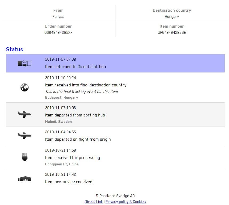Click the 'Malmö, Sweden' location text

(x=58, y=122)
